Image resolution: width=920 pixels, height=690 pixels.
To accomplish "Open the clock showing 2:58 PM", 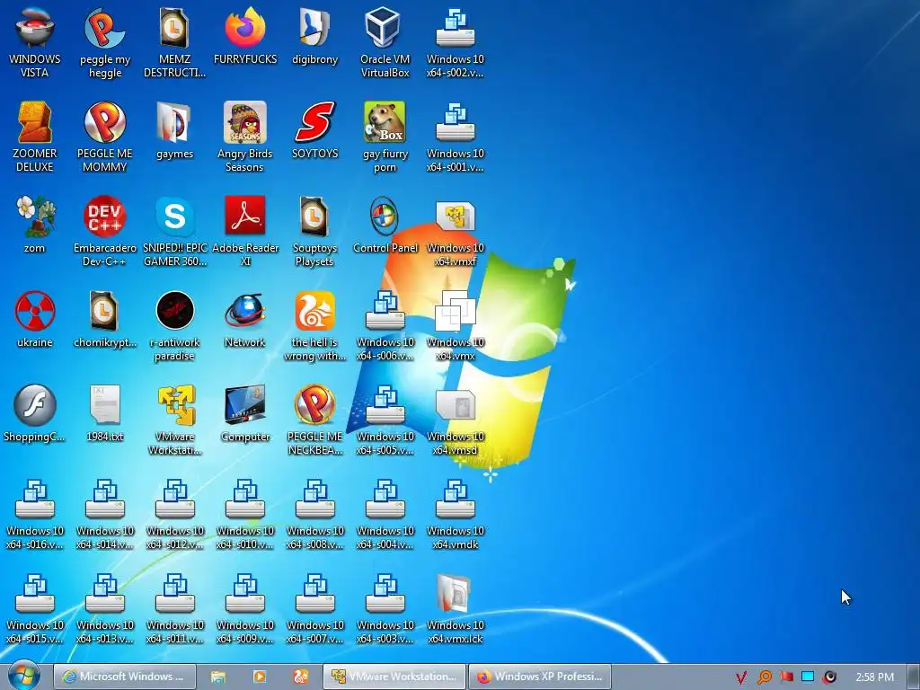I will pyautogui.click(x=875, y=677).
